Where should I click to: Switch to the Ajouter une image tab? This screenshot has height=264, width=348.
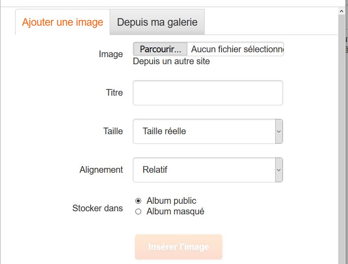point(63,22)
